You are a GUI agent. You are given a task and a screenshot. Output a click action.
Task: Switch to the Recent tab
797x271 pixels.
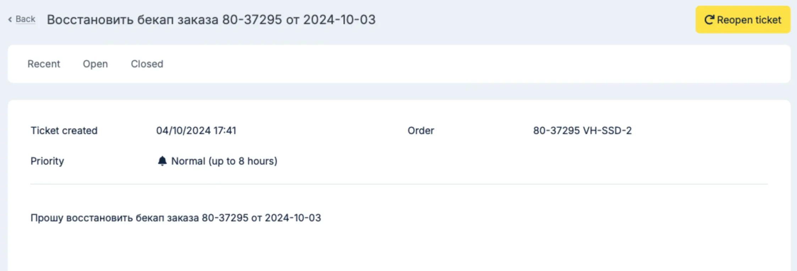pyautogui.click(x=44, y=64)
